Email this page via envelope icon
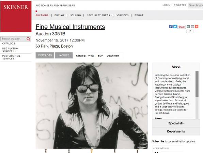The width and height of the screenshot is (203, 153). click(192, 27)
